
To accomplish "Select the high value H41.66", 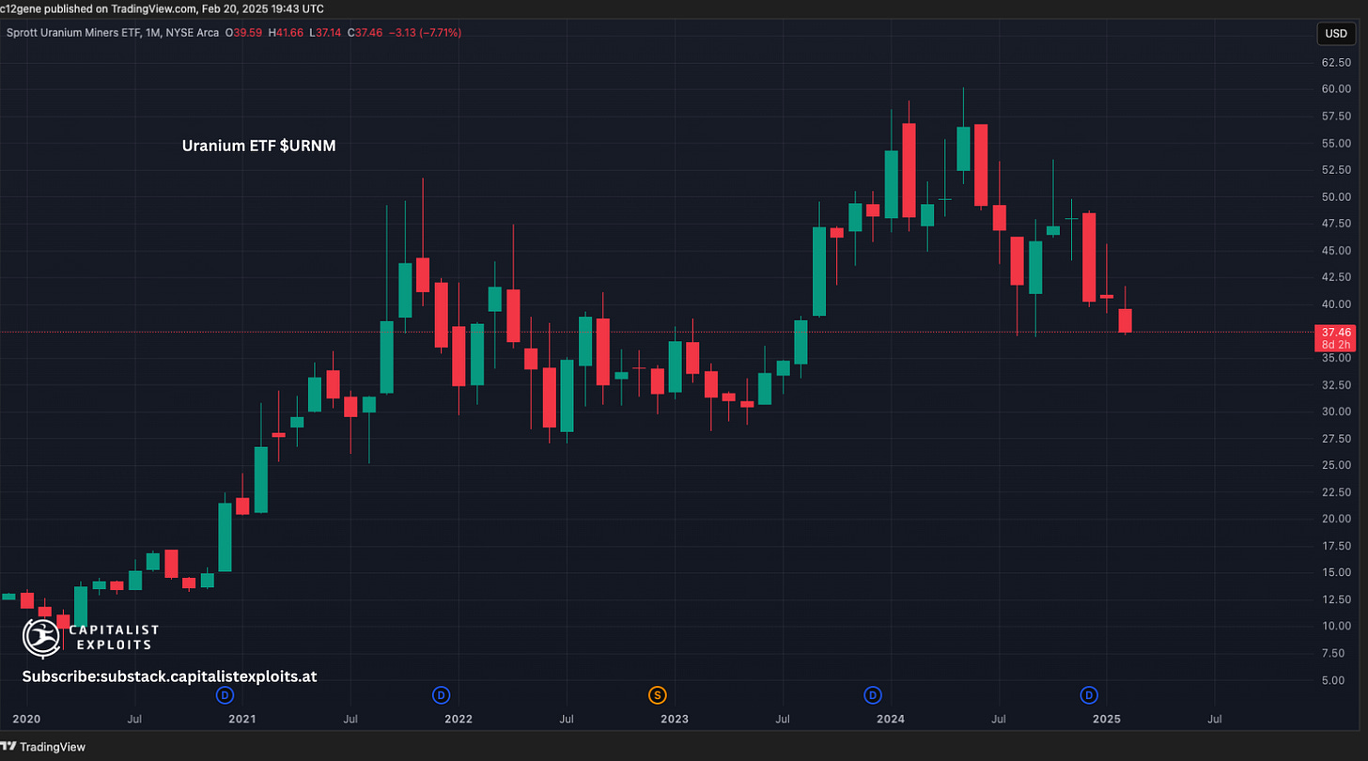I will click(x=288, y=33).
